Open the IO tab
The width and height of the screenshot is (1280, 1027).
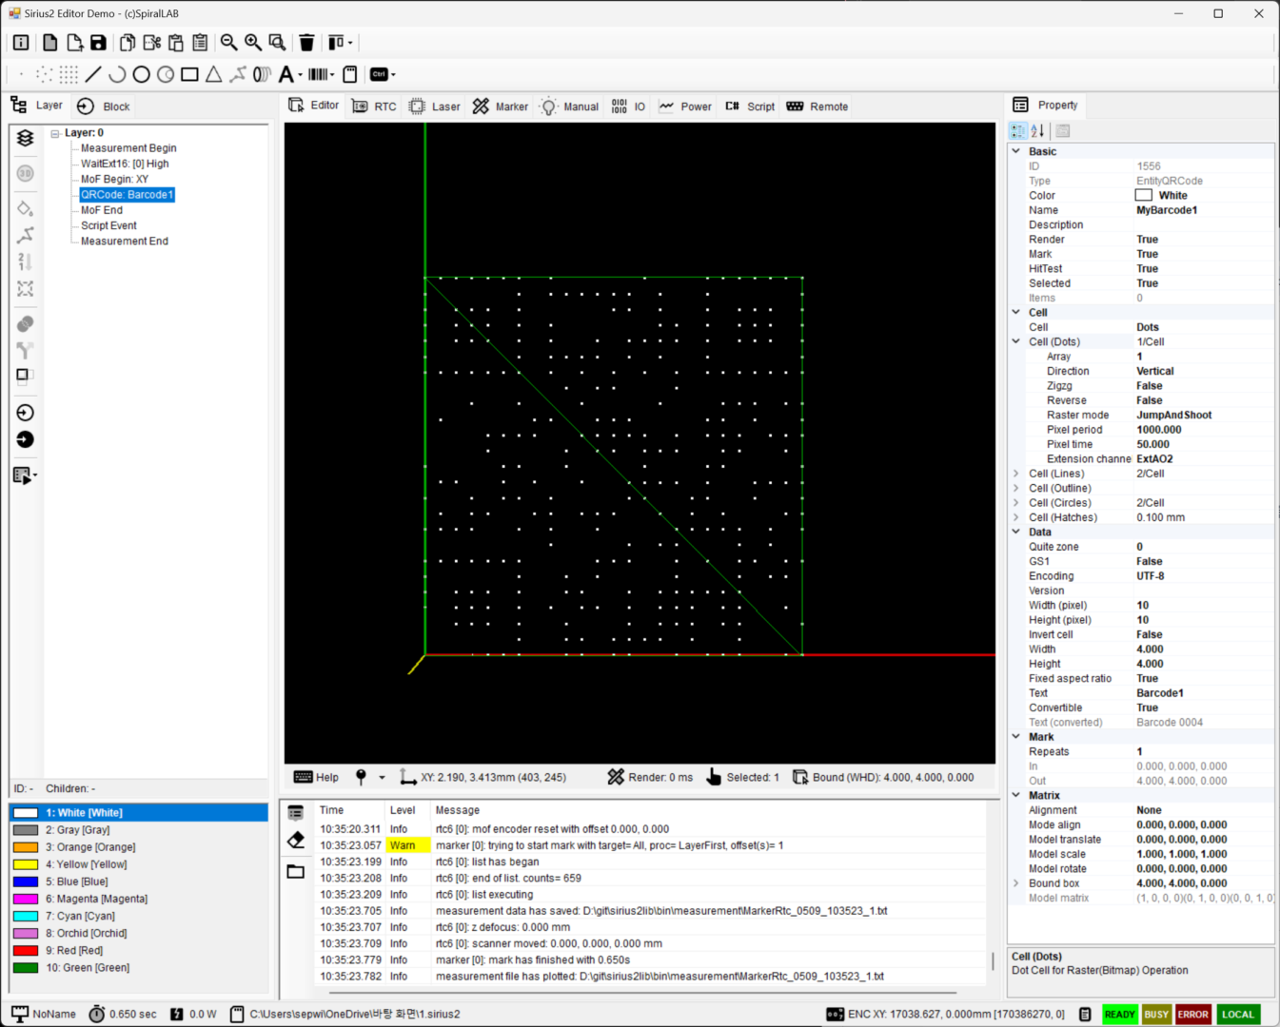click(x=628, y=107)
